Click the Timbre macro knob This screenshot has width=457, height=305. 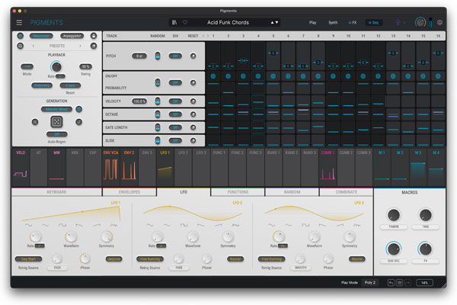tap(394, 215)
